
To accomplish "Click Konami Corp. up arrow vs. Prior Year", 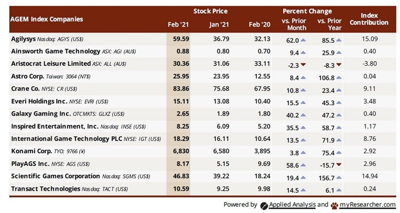I will (338, 152).
